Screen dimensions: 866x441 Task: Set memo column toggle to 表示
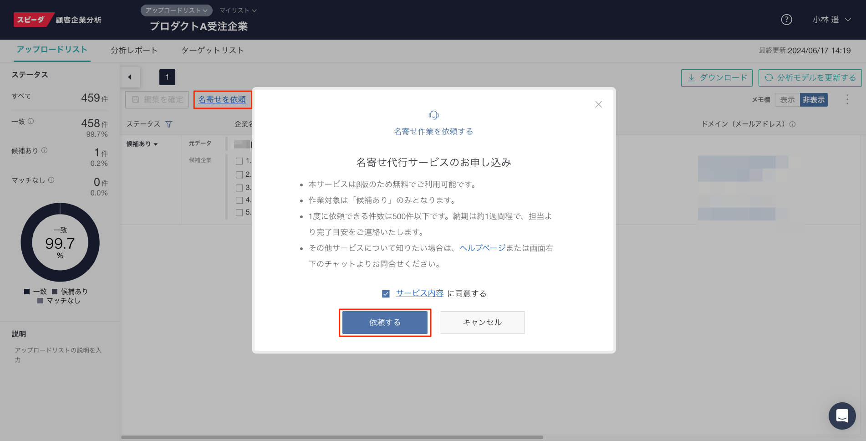click(x=787, y=100)
